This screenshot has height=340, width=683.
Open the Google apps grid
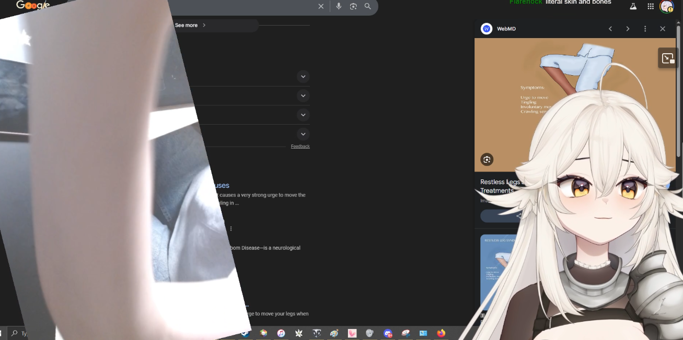651,6
